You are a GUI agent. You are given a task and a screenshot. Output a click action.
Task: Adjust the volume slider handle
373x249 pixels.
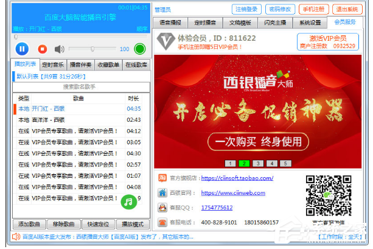pyautogui.click(x=92, y=49)
